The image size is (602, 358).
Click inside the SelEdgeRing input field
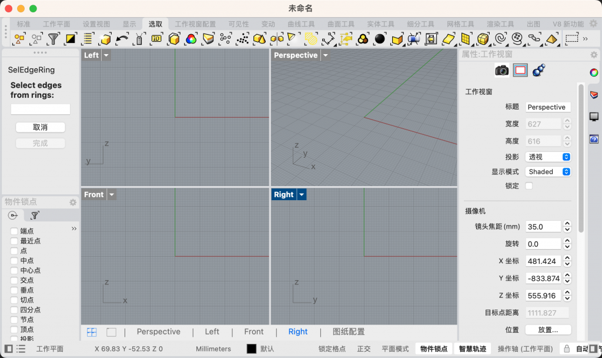[x=39, y=109]
